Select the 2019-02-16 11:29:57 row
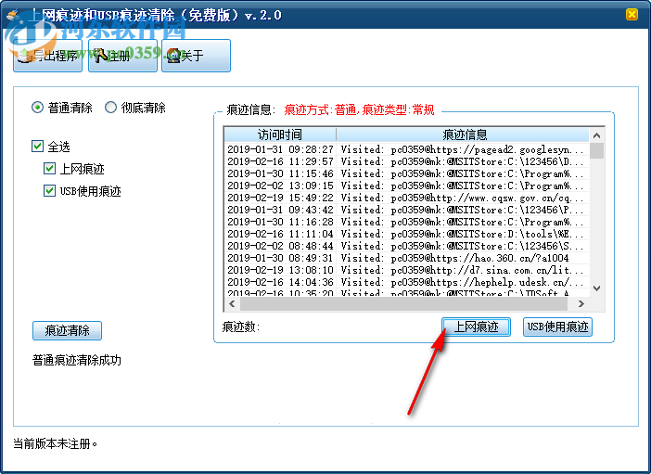Image resolution: width=651 pixels, height=474 pixels. click(406, 161)
